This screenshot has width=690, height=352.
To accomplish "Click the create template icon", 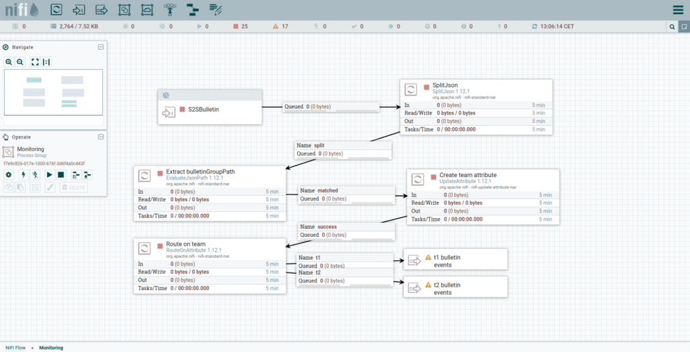I will point(75,175).
